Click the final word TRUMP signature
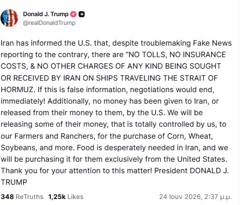This screenshot has width=240, height=205. (14, 182)
